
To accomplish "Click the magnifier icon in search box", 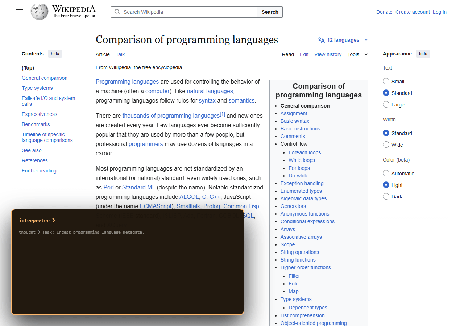I will [x=117, y=12].
